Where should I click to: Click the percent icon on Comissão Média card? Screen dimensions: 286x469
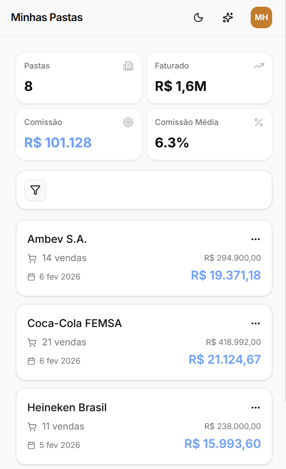(x=259, y=122)
